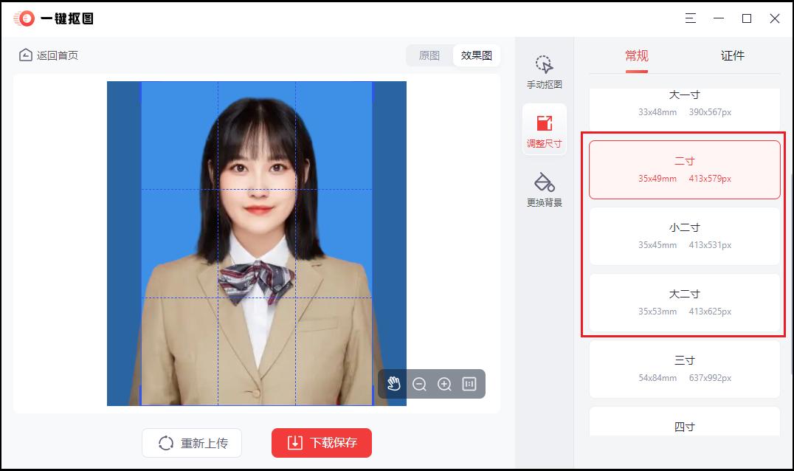Keep 效果图 effect view selected
Screen dimensions: 794x471
point(476,55)
